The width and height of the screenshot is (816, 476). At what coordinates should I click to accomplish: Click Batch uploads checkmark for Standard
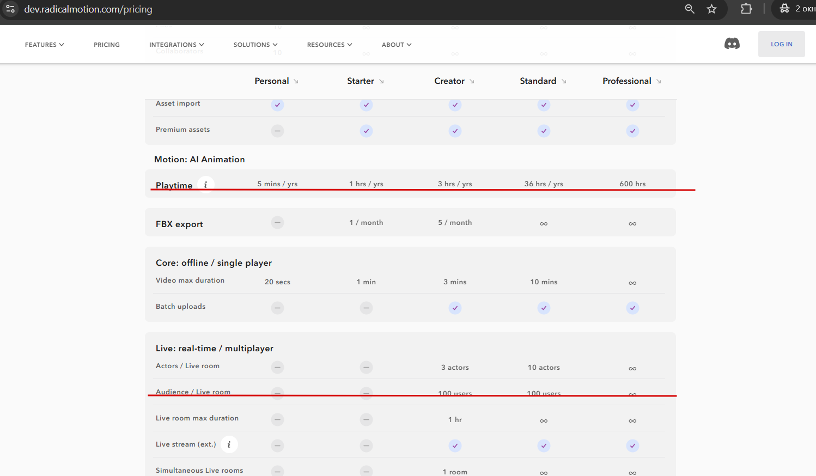(x=544, y=308)
